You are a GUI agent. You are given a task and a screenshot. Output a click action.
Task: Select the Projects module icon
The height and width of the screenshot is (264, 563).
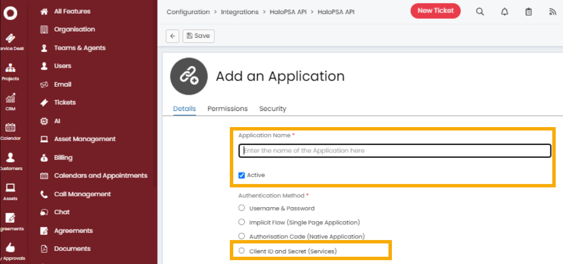tap(9, 68)
